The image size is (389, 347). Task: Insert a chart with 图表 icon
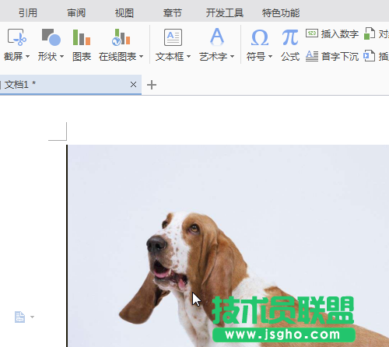[x=82, y=37]
